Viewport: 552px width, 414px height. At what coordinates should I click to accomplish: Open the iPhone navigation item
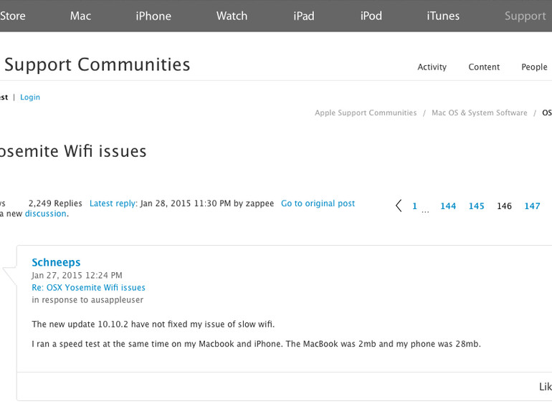click(x=153, y=16)
